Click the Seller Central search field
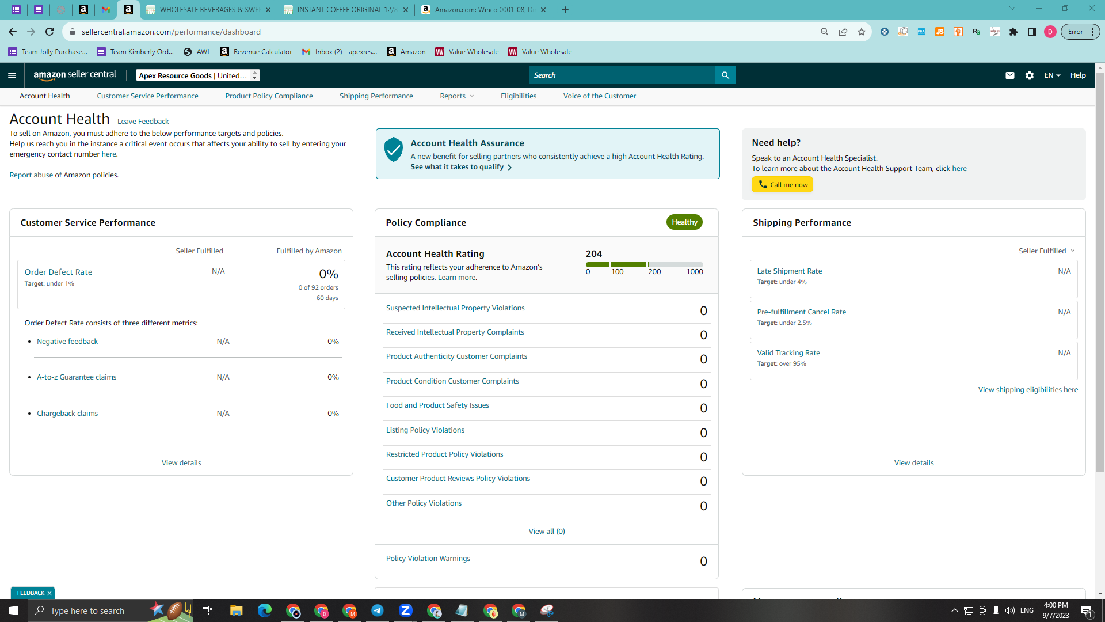Screen dimensions: 1105x622 point(622,75)
